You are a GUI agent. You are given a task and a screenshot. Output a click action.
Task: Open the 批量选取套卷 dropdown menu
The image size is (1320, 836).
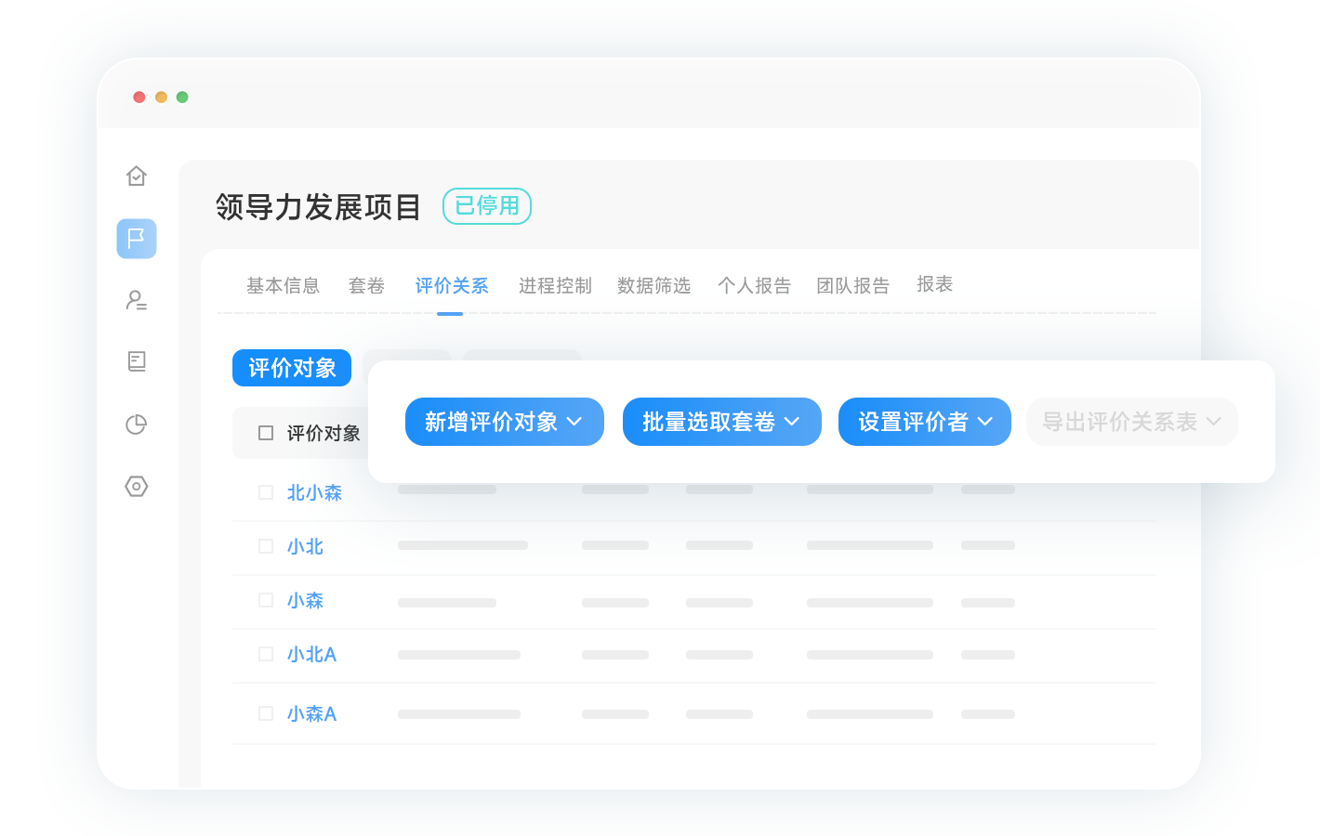pyautogui.click(x=721, y=422)
